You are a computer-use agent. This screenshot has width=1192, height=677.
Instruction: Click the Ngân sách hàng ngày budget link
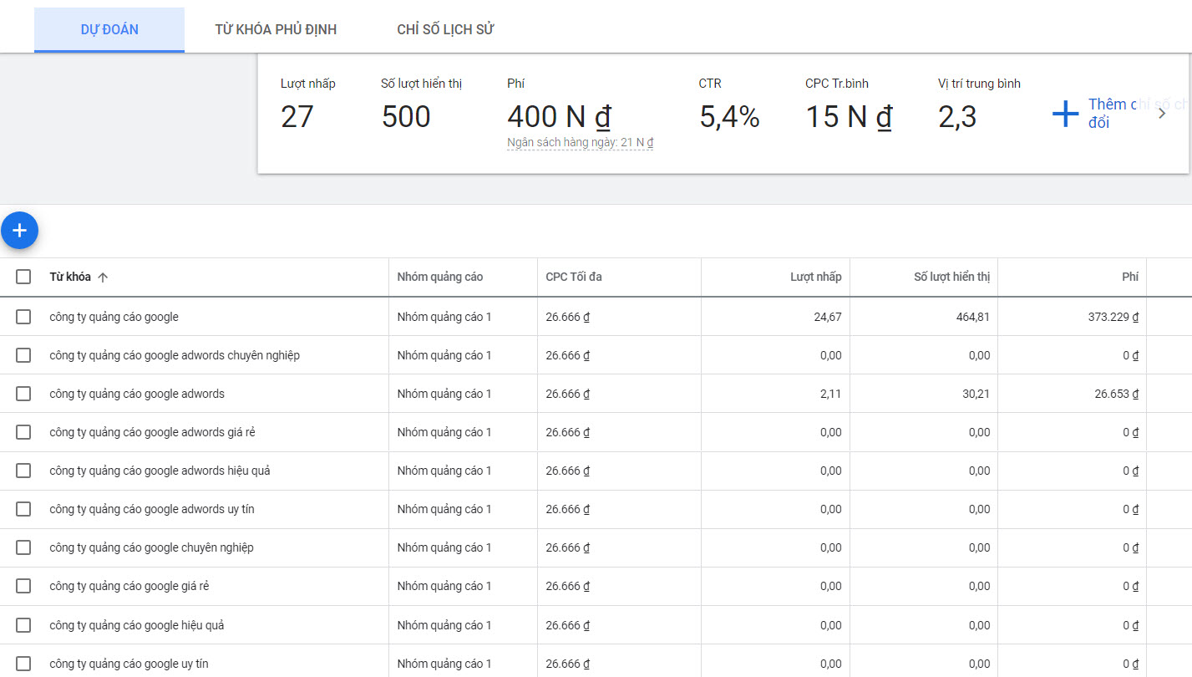pyautogui.click(x=580, y=143)
